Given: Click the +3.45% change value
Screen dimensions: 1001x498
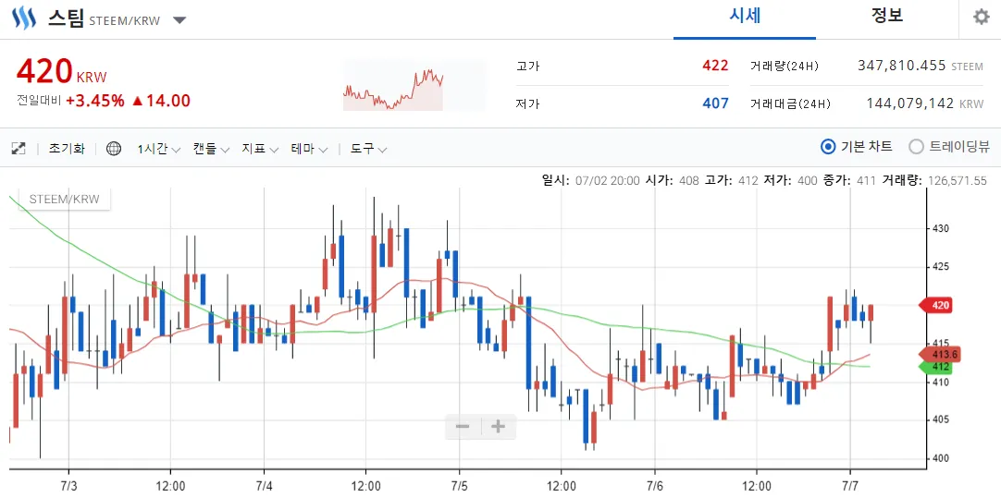Looking at the screenshot, I should [95, 100].
